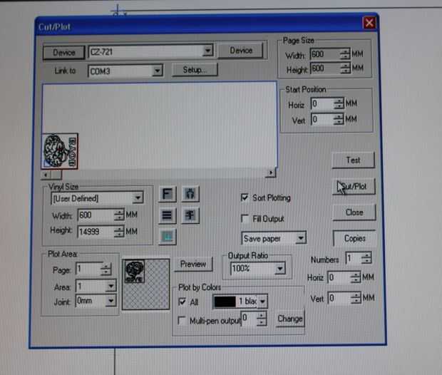442x375 pixels.
Task: Click the preview scrollbar right arrow
Action: tap(271, 173)
